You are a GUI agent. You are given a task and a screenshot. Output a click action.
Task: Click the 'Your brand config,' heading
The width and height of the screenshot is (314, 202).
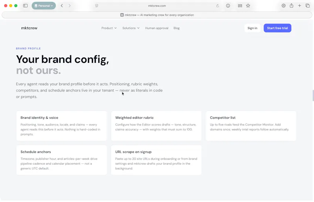click(x=62, y=59)
